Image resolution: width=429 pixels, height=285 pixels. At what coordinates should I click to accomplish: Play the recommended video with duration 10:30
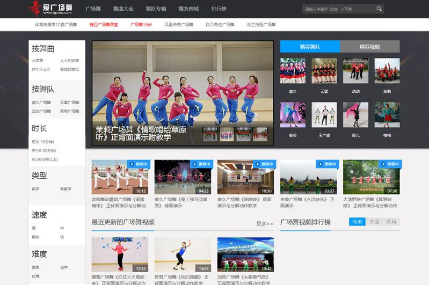click(246, 177)
